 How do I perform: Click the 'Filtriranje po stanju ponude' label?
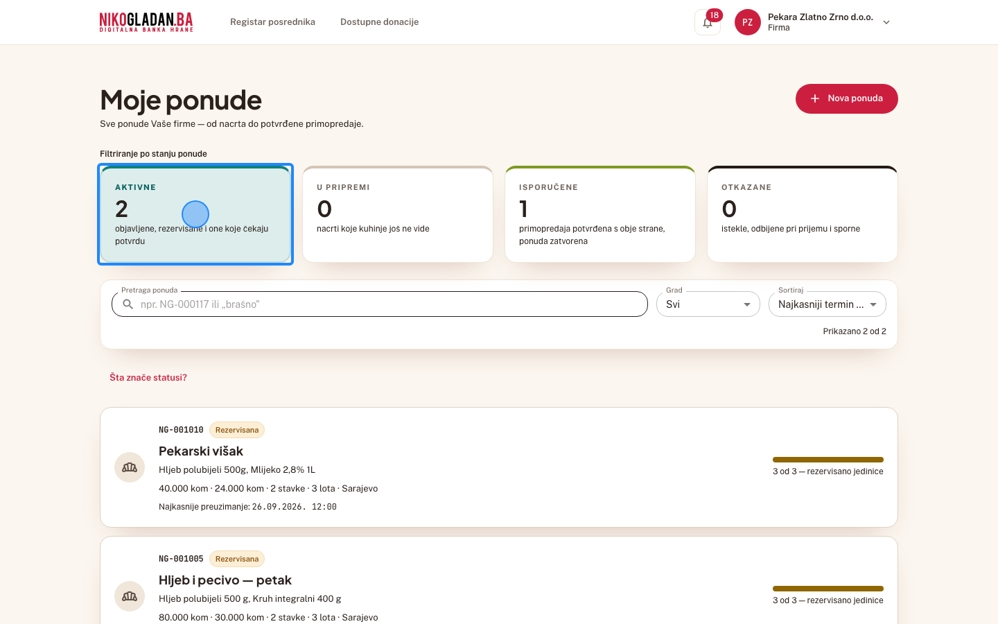tap(153, 154)
